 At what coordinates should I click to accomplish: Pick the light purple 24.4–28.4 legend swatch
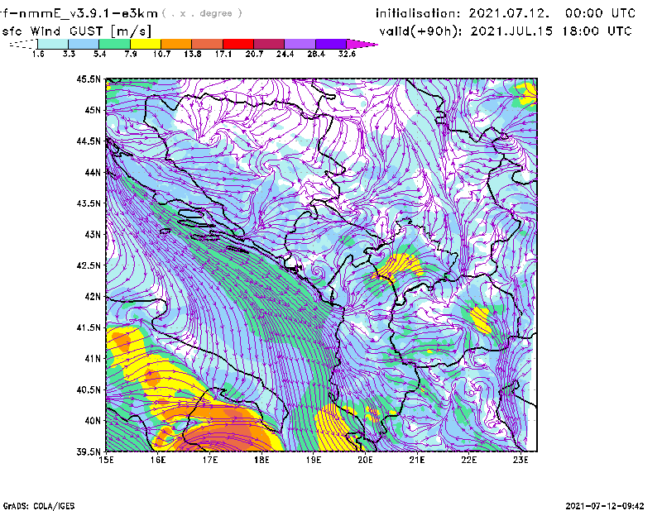coord(300,44)
